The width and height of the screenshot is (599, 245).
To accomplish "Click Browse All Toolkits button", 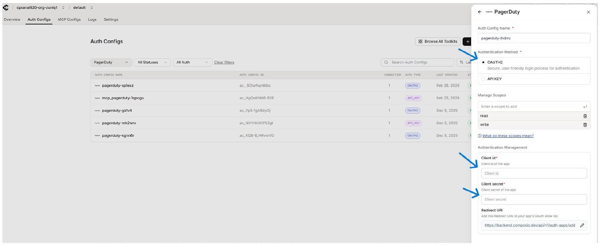I will pyautogui.click(x=438, y=41).
